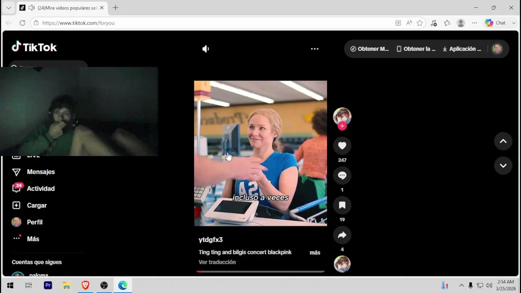This screenshot has width=521, height=293.
Task: Open Mensajes in the sidebar
Action: 41,172
